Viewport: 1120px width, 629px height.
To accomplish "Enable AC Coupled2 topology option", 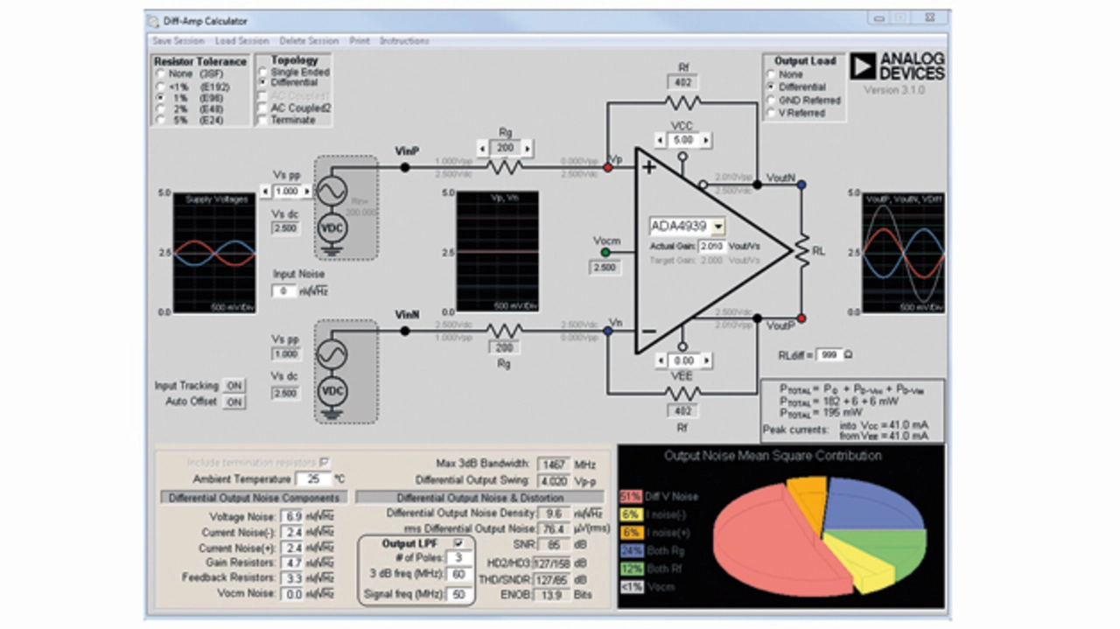I will click(262, 108).
